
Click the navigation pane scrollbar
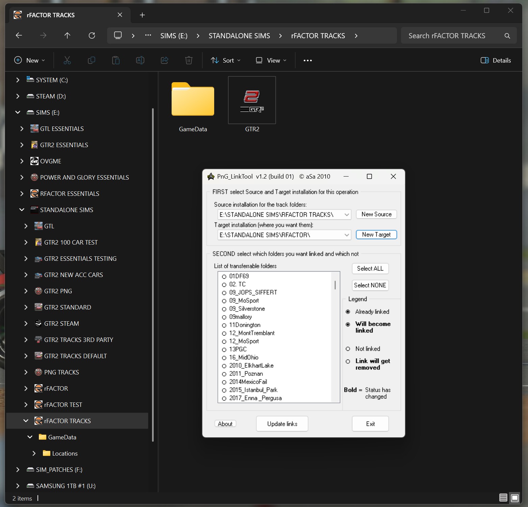(153, 275)
